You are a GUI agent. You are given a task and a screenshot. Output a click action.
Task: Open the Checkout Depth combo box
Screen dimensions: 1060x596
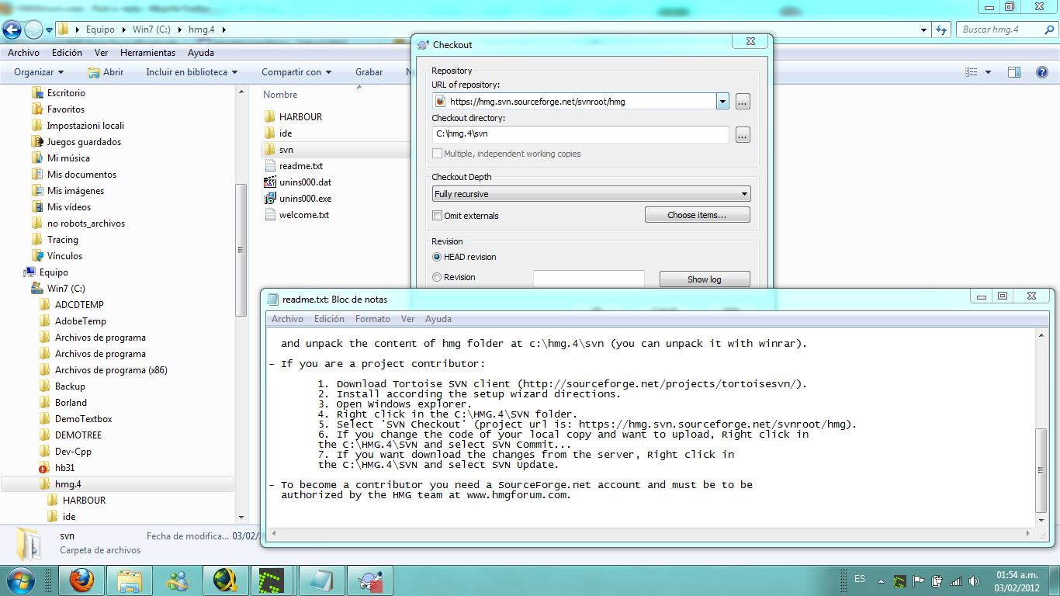coord(591,194)
